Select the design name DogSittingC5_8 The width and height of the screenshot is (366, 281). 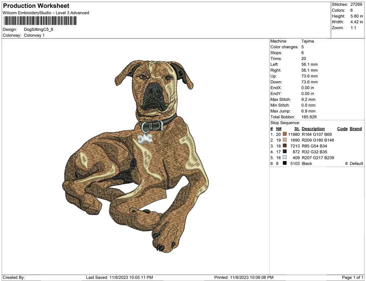click(x=38, y=30)
